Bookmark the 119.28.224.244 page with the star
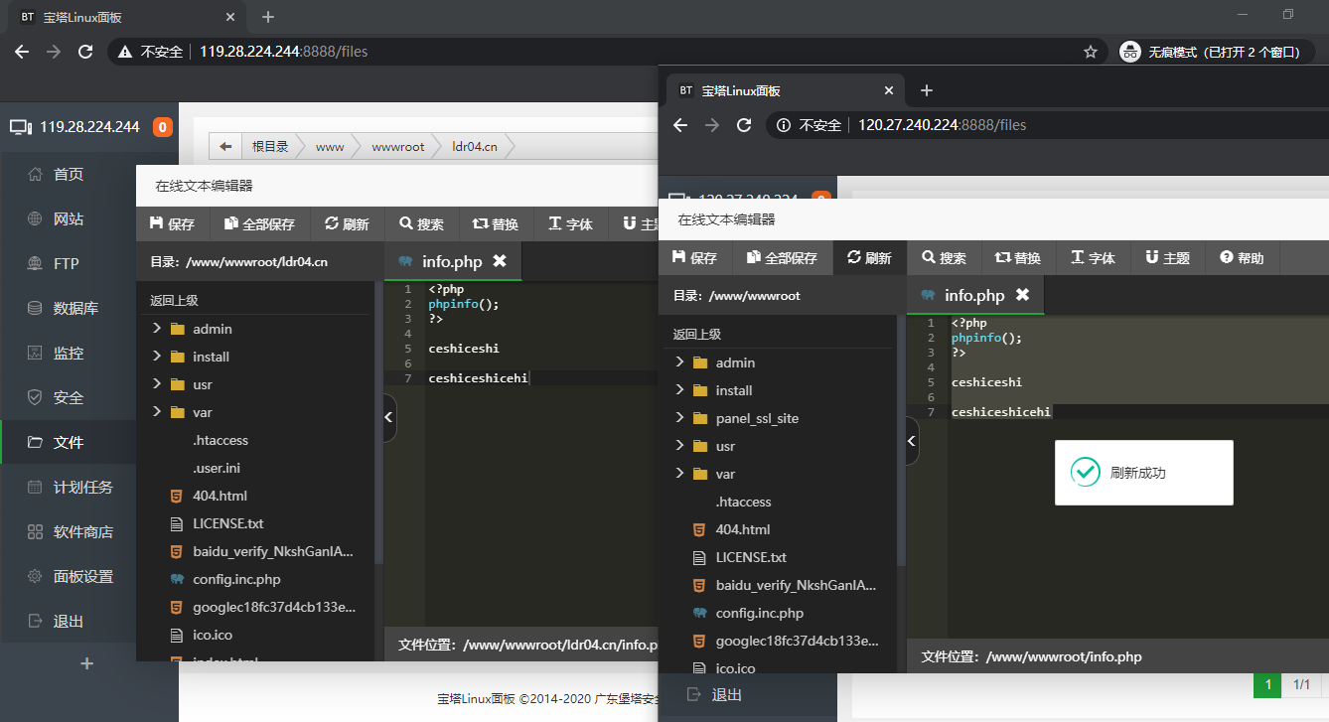The image size is (1329, 722). click(1091, 52)
